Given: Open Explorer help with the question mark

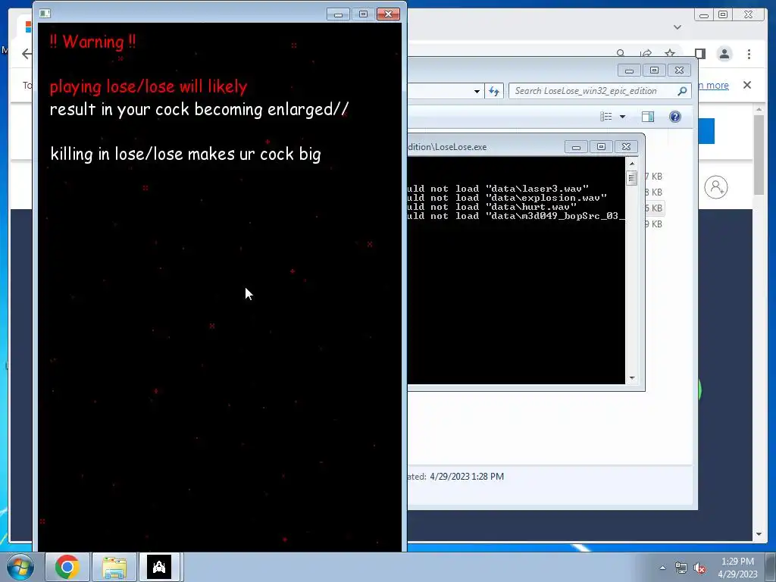Looking at the screenshot, I should (675, 117).
